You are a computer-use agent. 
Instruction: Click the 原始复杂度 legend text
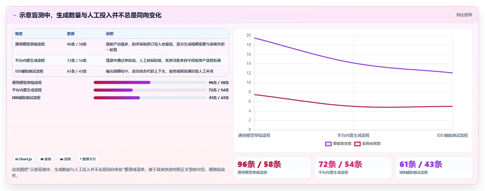coord(342,144)
